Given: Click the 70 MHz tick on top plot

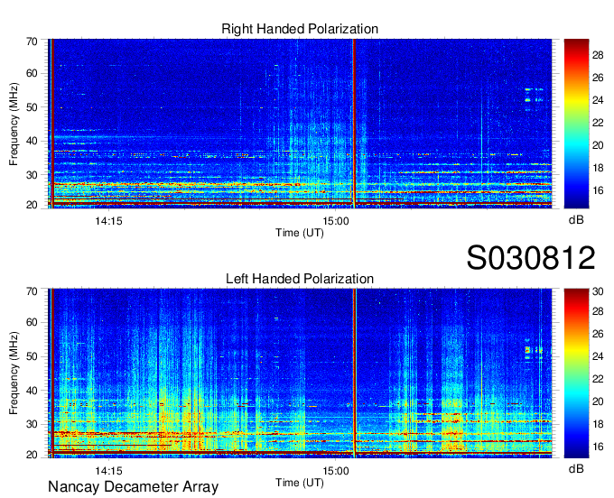Looking at the screenshot, I should pos(32,41).
